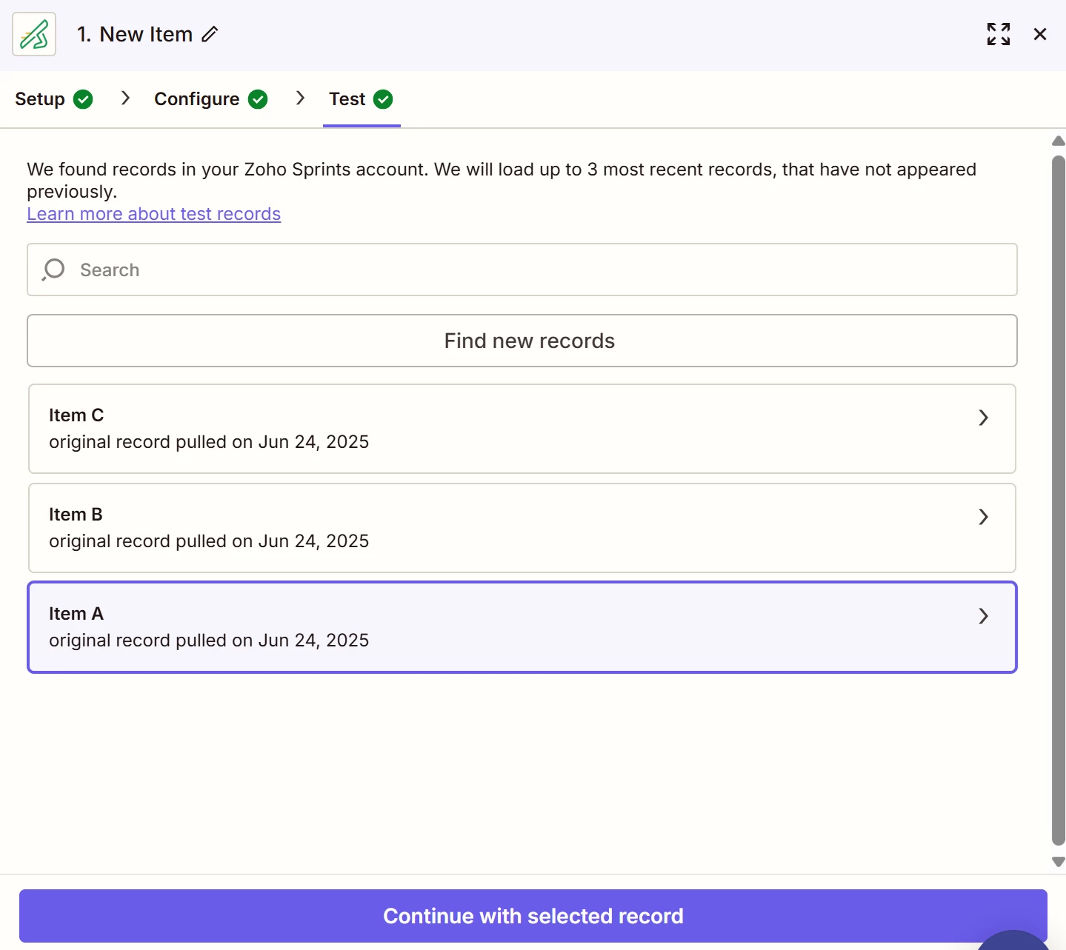Click the Zoho Sprints app logo icon
The height and width of the screenshot is (950, 1066).
(34, 34)
